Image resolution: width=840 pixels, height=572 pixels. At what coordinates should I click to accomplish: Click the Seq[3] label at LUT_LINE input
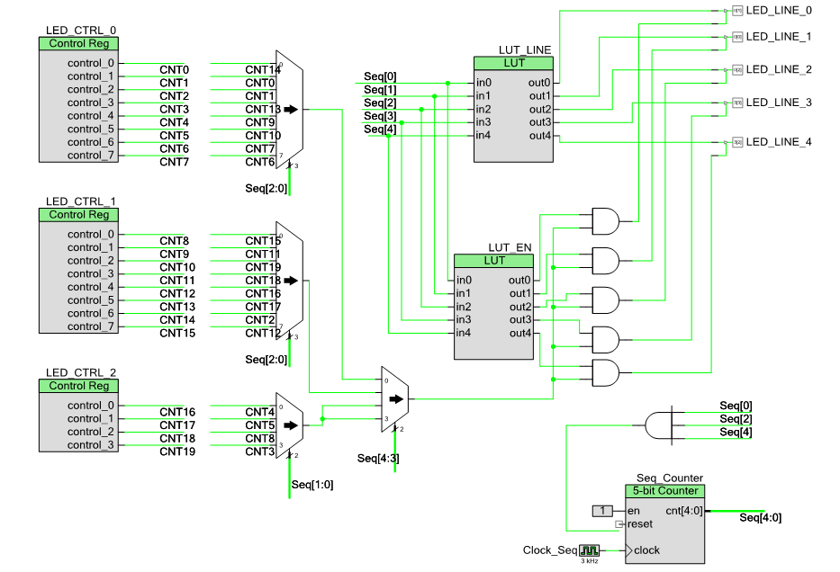(380, 116)
